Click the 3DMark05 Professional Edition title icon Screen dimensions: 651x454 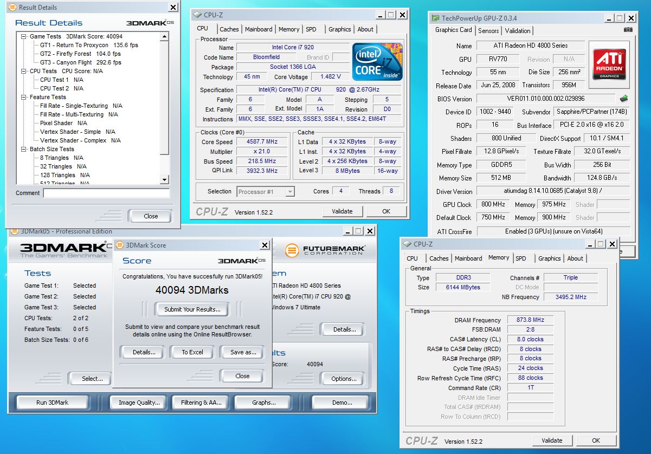[x=14, y=231]
